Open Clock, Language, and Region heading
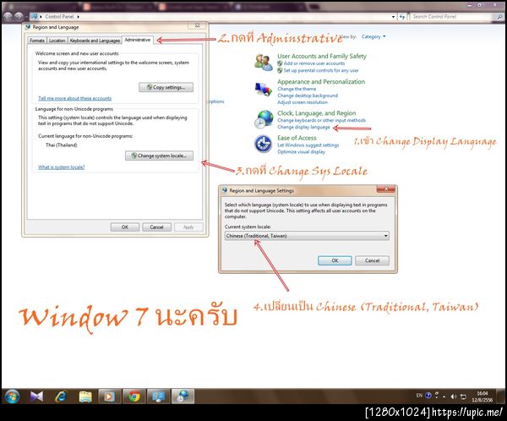 click(317, 113)
